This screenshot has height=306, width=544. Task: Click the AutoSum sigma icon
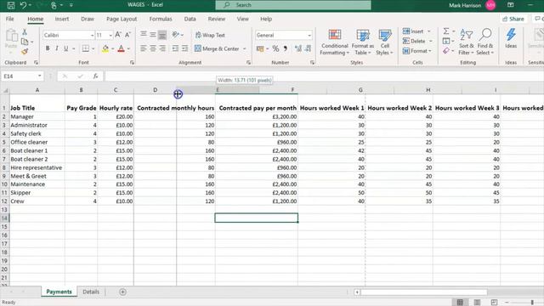[446, 31]
